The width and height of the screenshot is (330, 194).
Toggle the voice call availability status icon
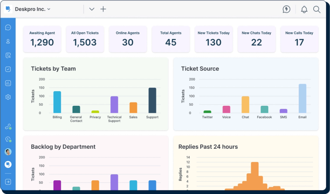(x=8, y=126)
